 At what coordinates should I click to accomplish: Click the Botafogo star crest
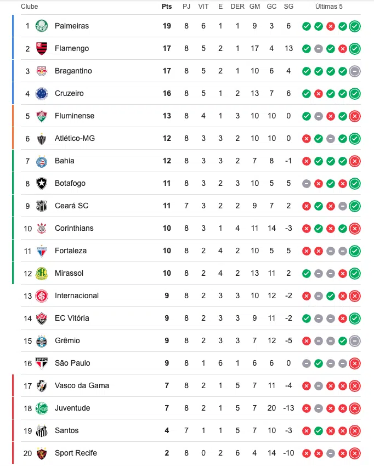[43, 183]
